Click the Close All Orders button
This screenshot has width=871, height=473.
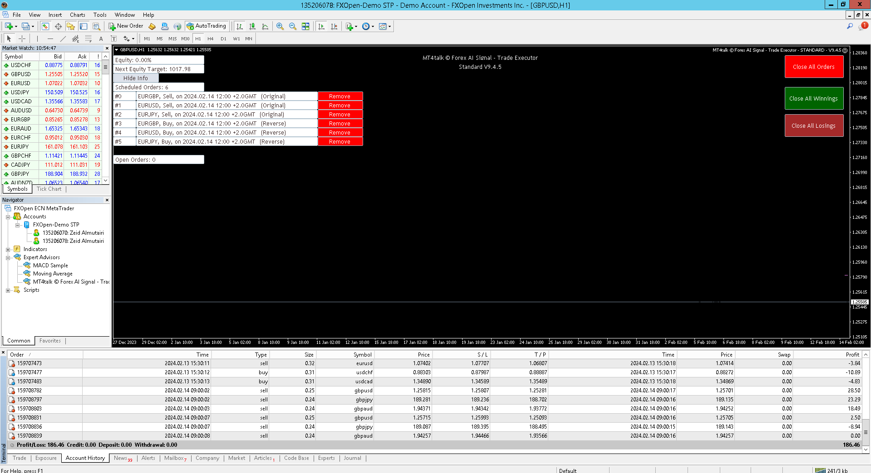pos(813,67)
